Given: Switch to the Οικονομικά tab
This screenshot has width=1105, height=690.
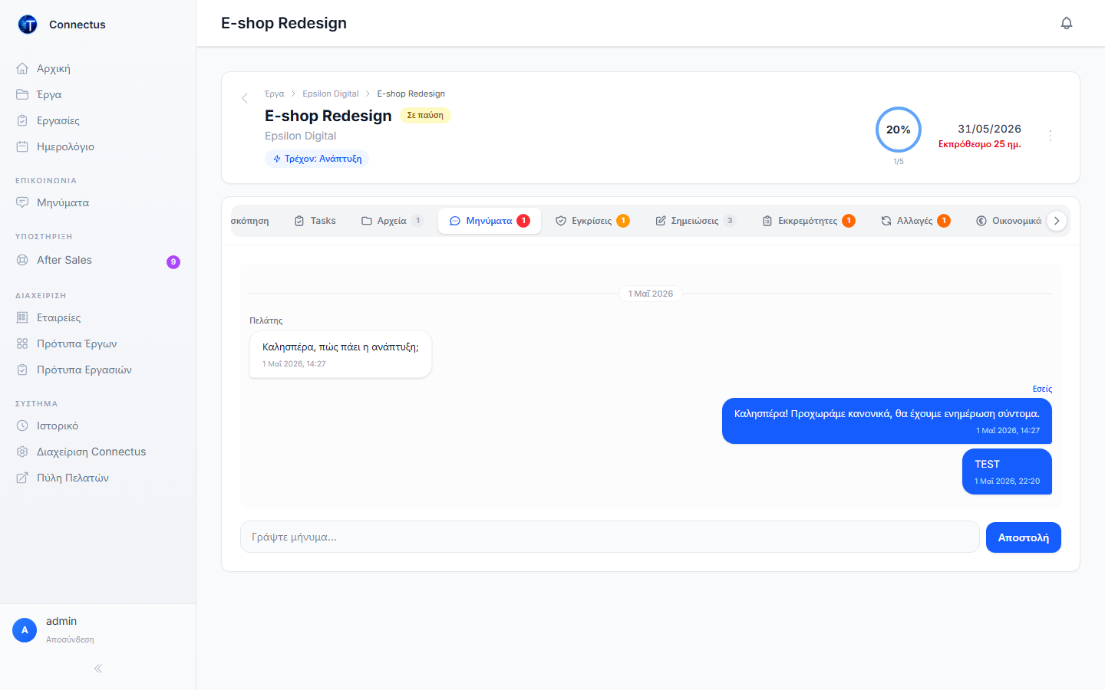Looking at the screenshot, I should [1009, 221].
